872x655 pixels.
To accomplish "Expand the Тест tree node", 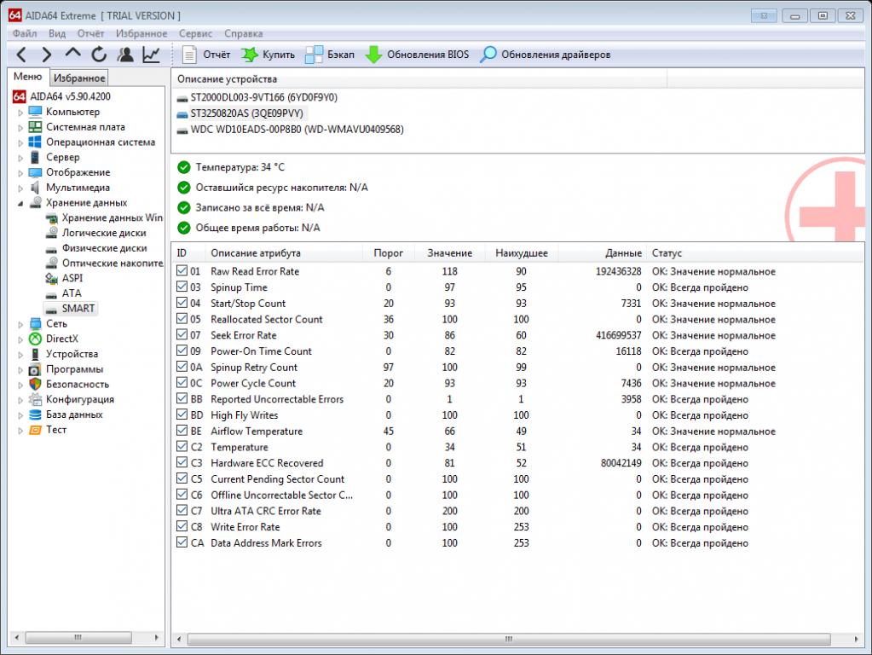I will pos(20,430).
